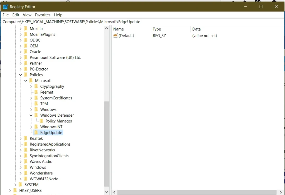Open the Edit menu
Screen dimensions: 285x195
click(16, 15)
